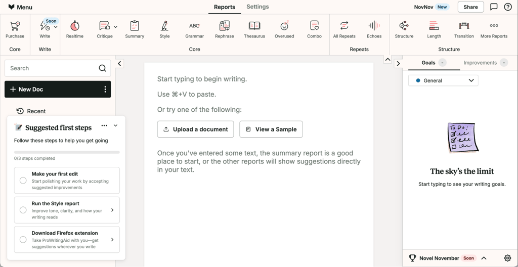
Task: Open the Write tool
Action: click(45, 30)
